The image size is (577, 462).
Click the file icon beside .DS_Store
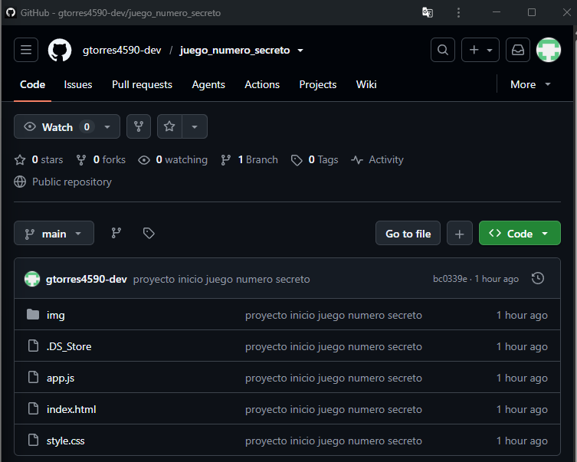[33, 346]
